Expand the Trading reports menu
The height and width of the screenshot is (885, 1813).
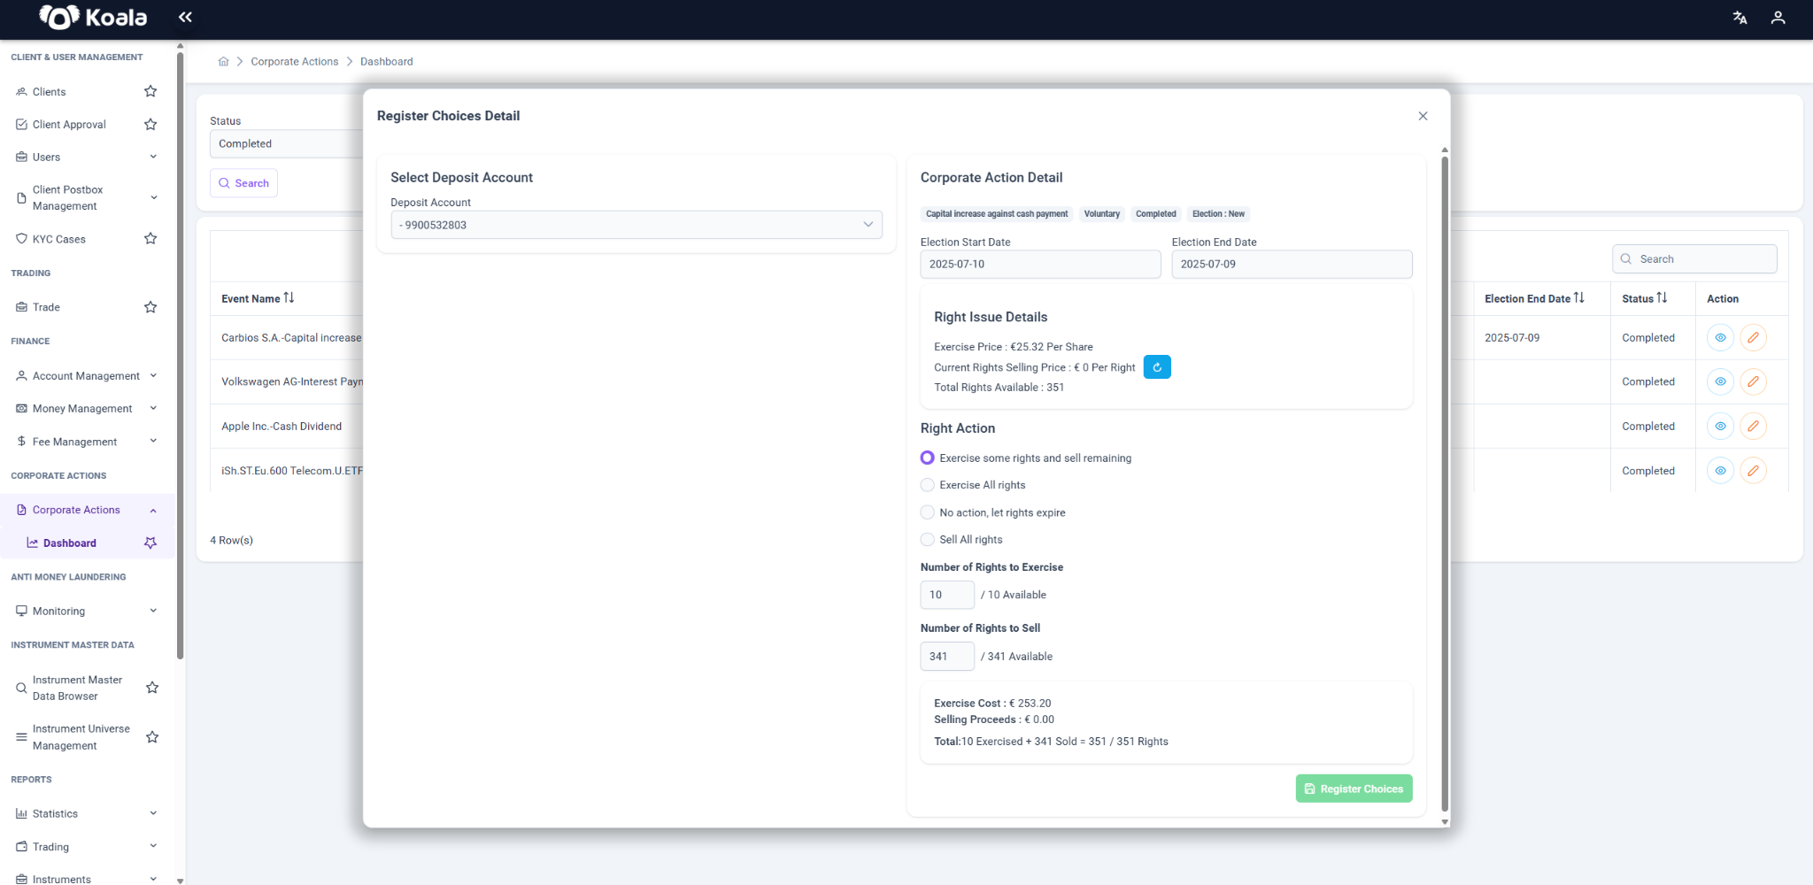click(x=153, y=846)
